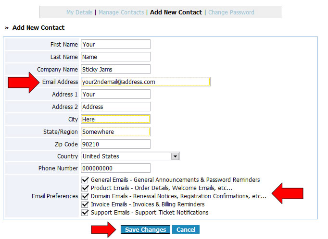
Task: Switch to Manage Contacts tab
Action: pyautogui.click(x=121, y=12)
